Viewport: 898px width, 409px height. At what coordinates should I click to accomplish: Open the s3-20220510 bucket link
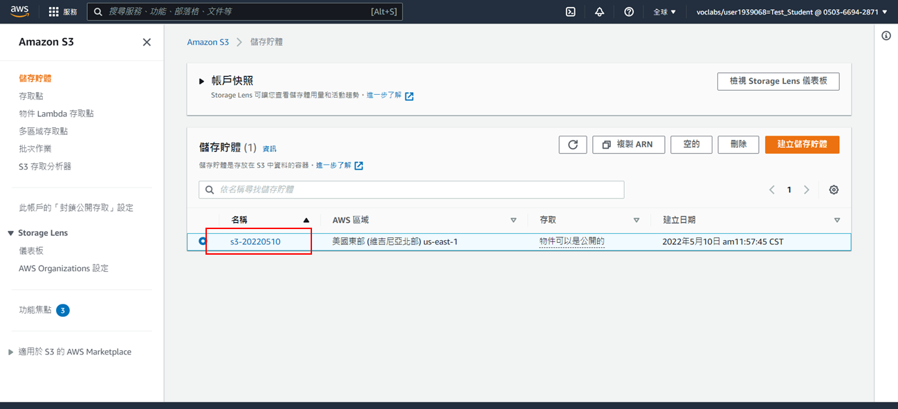[x=255, y=242]
